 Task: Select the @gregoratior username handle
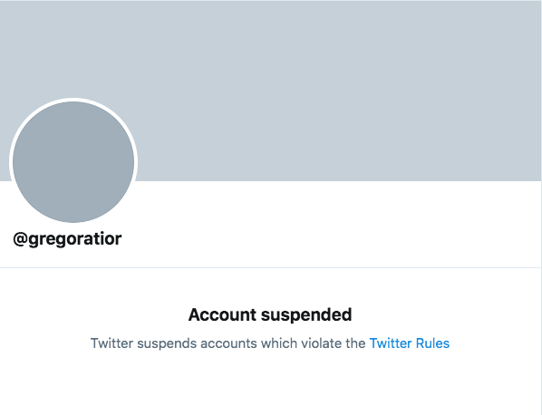[67, 239]
